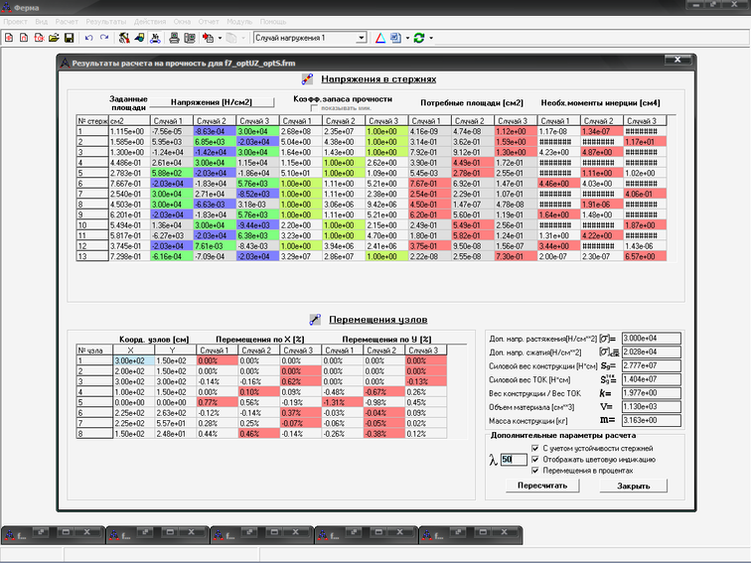751x563 pixels.
Task: Click the open folder icon
Action: pos(54,38)
